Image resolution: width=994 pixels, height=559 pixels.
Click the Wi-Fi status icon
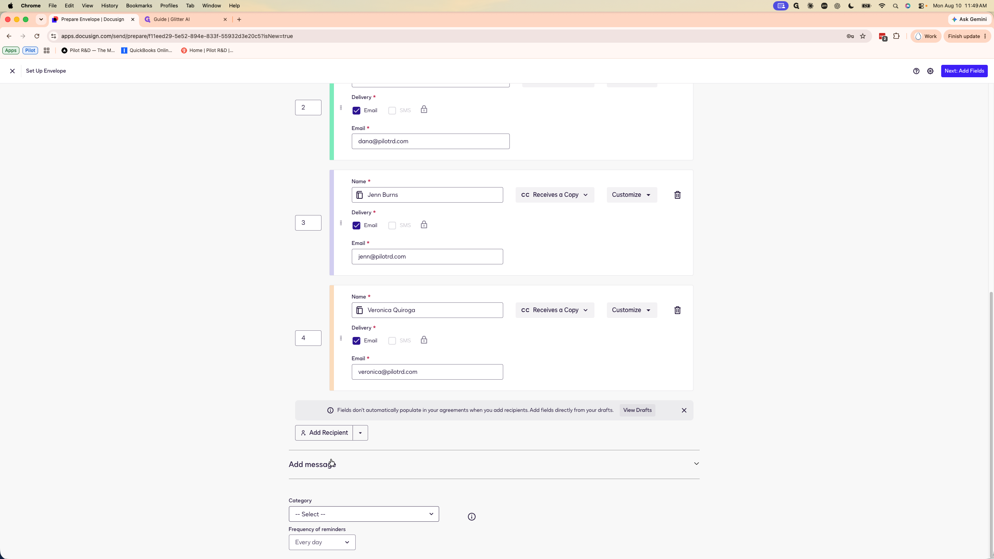[x=882, y=6]
